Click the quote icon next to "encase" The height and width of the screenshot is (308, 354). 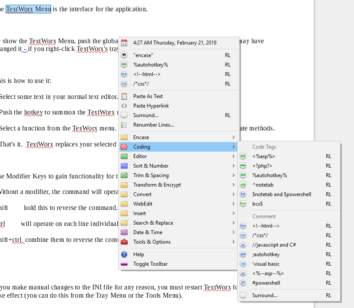pyautogui.click(x=124, y=55)
